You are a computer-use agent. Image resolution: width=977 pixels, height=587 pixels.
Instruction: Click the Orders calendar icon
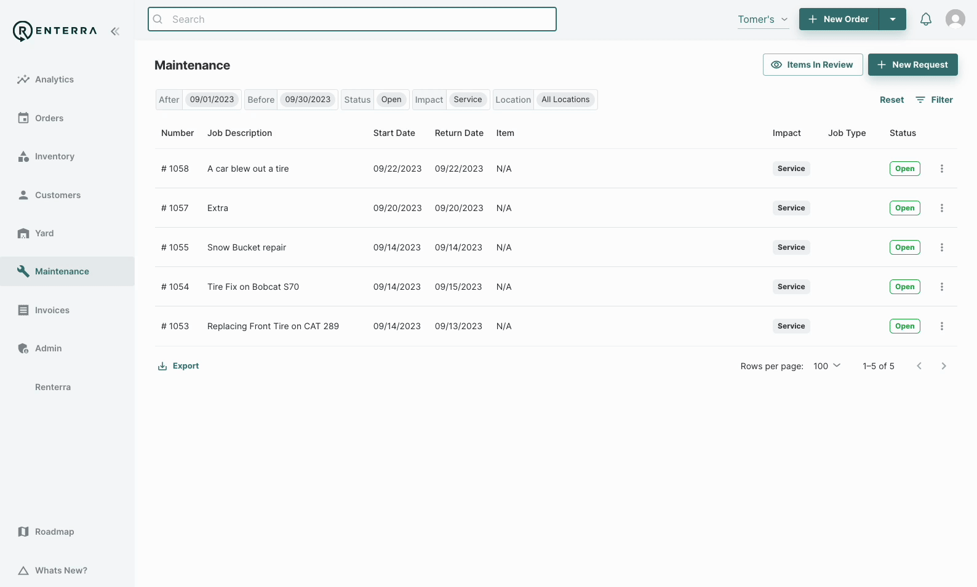[x=23, y=118]
